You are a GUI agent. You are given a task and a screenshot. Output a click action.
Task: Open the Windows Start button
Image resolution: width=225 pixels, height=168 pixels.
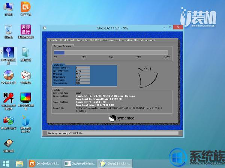[6, 164]
